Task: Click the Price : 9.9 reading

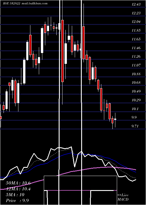Action: click(17, 201)
